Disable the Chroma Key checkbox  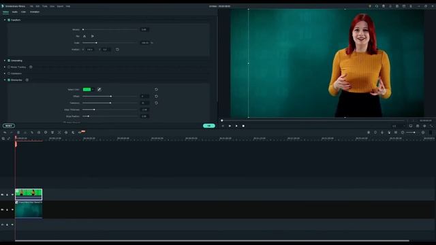coord(9,80)
